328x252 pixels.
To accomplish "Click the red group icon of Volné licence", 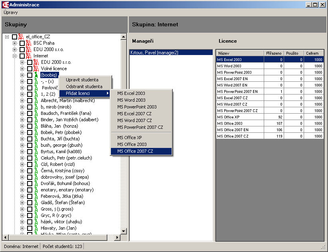I will pyautogui.click(x=36, y=69).
